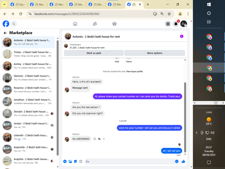
Task: Open Lilianeth's conversation in the list
Action: (x=28, y=137)
